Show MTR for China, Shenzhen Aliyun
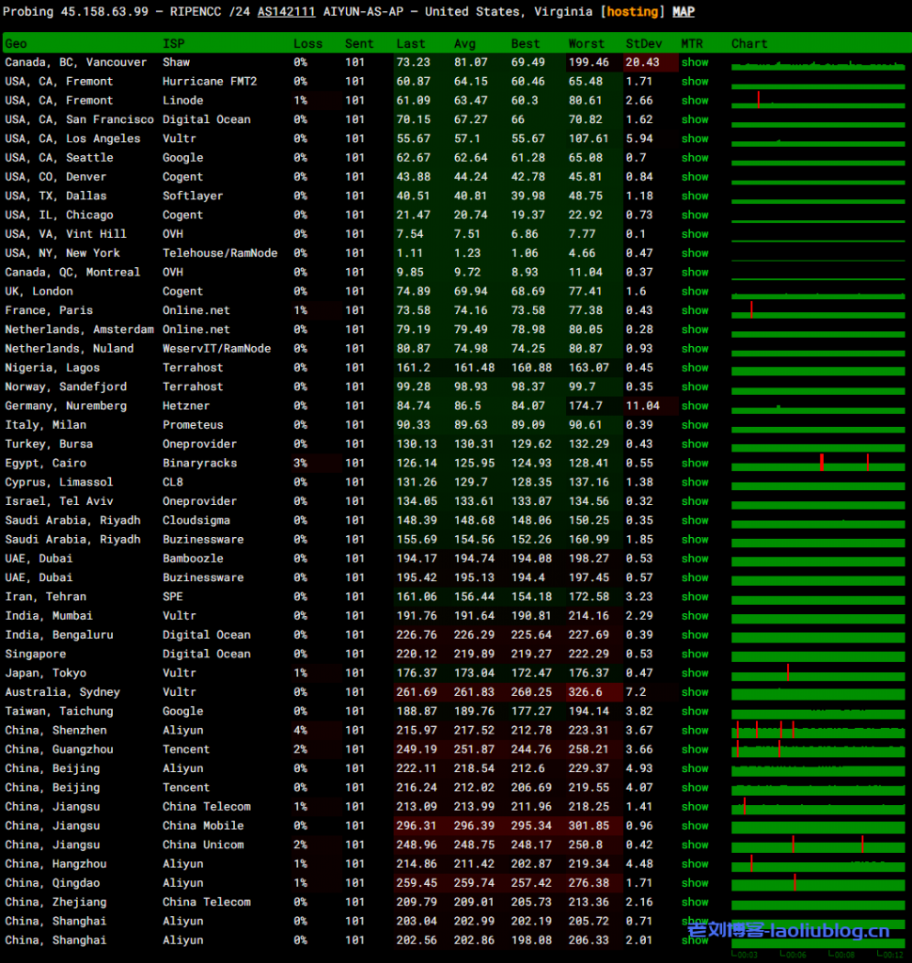 695,730
